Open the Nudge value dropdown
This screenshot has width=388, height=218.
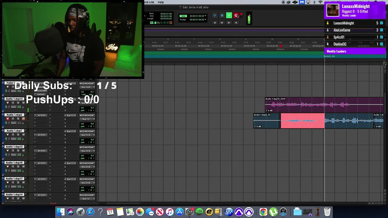[205, 20]
